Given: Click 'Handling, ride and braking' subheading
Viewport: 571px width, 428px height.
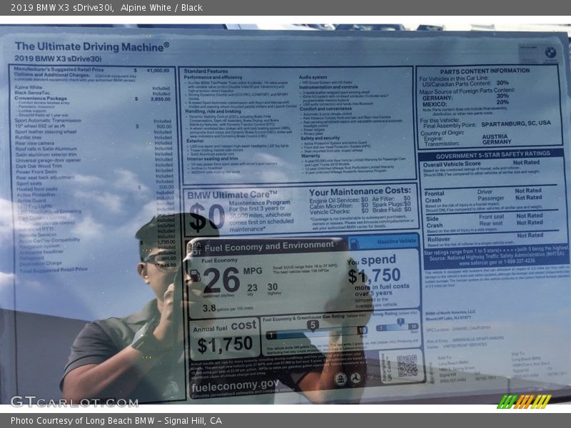Looking at the screenshot, I should pyautogui.click(x=213, y=111).
